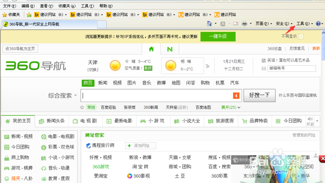Expand the Print dropdown arrow

click(251, 24)
